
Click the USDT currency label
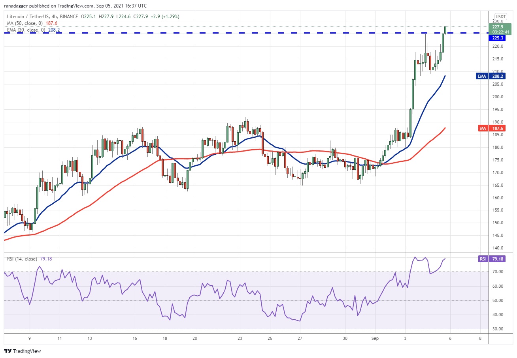point(501,16)
